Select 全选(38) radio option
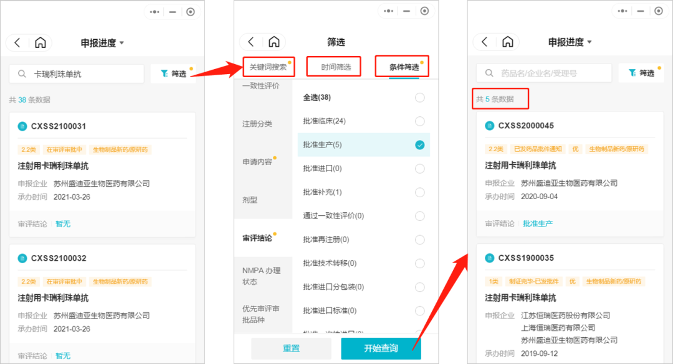The width and height of the screenshot is (673, 364). [x=420, y=97]
